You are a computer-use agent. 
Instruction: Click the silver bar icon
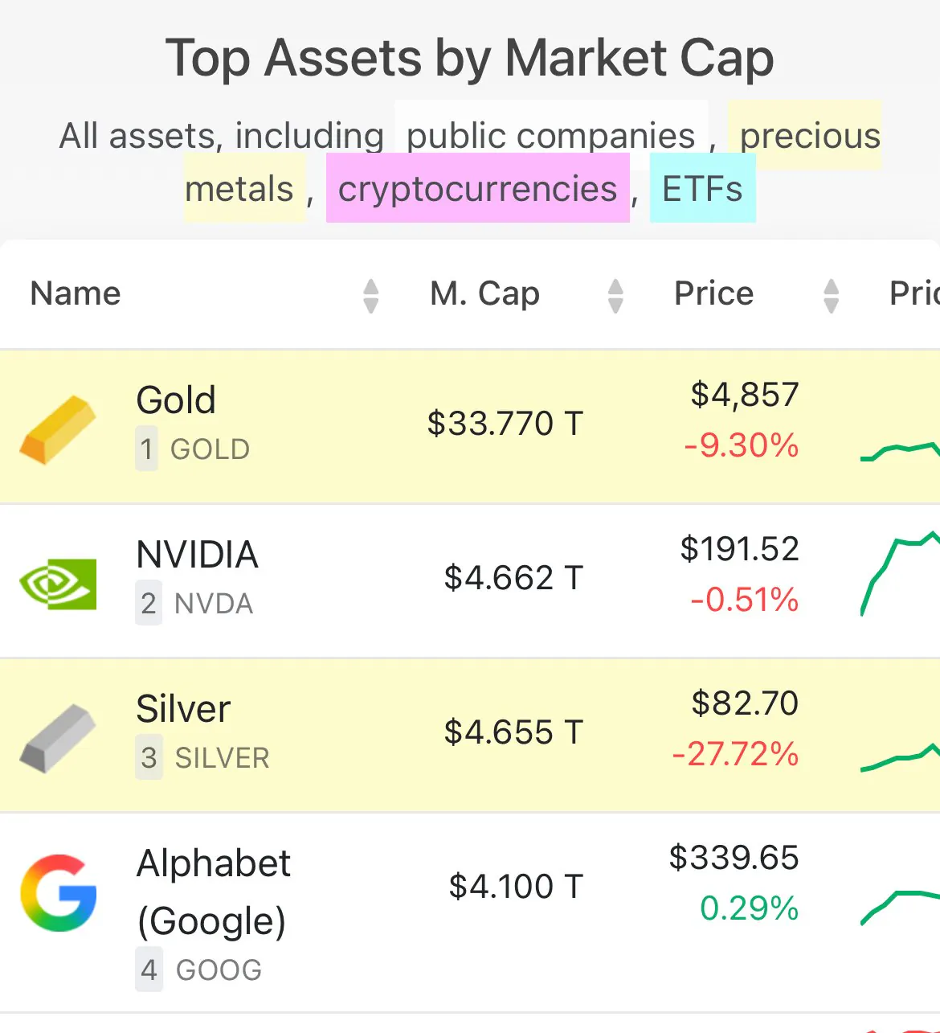[58, 738]
